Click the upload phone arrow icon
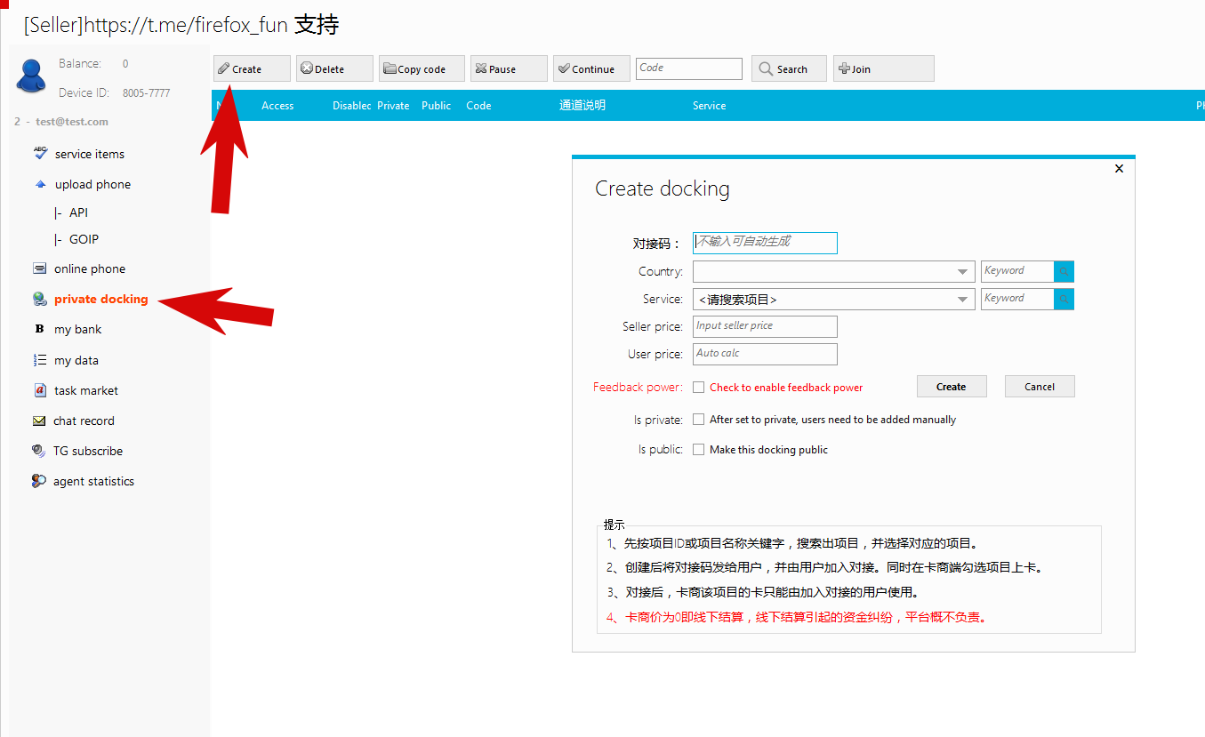This screenshot has width=1205, height=737. coord(40,184)
